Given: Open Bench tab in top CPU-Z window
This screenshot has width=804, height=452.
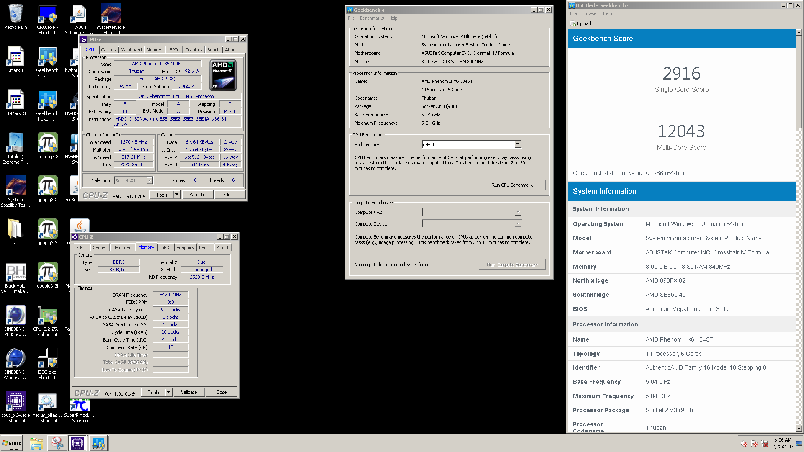Looking at the screenshot, I should click(x=214, y=50).
